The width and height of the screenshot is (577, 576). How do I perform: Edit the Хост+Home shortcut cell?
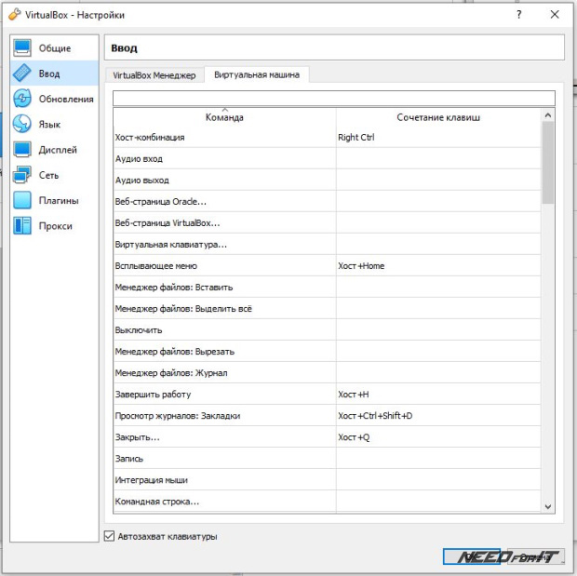pyautogui.click(x=438, y=266)
